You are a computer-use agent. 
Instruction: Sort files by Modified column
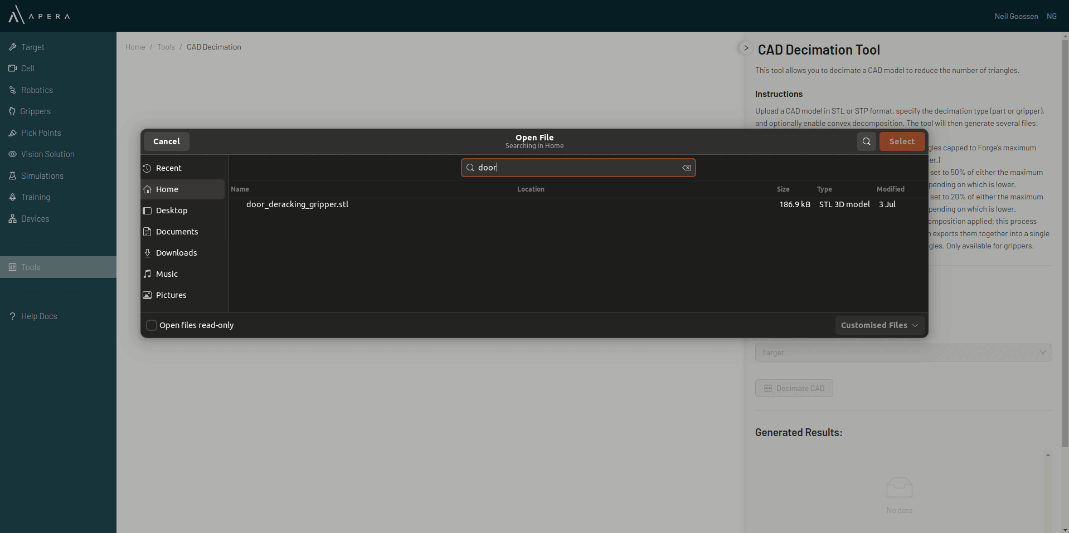[x=890, y=189]
